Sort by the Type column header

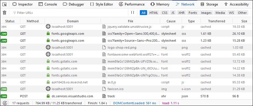point(191,21)
